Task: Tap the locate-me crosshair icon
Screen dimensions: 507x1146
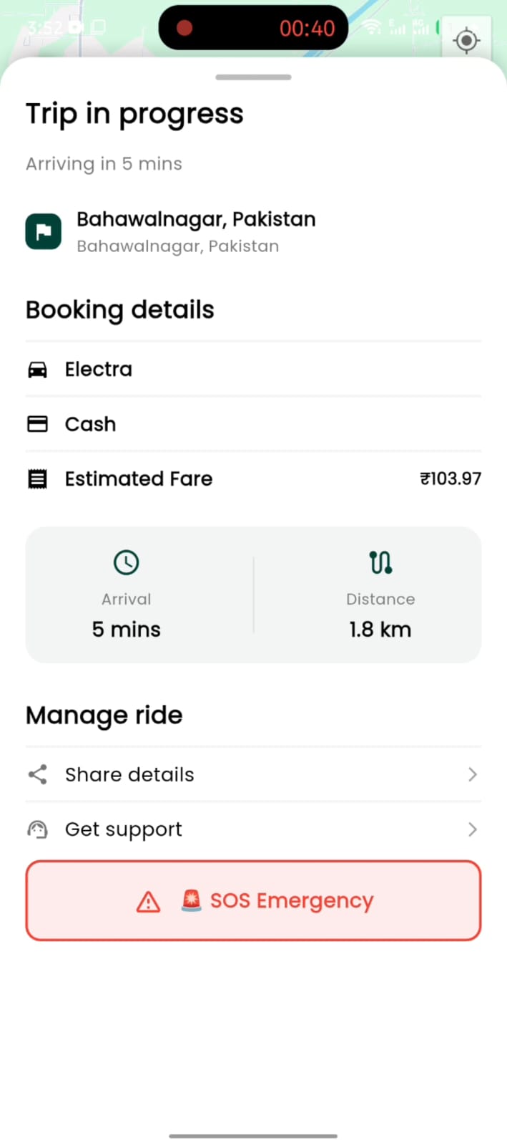Action: pos(467,40)
